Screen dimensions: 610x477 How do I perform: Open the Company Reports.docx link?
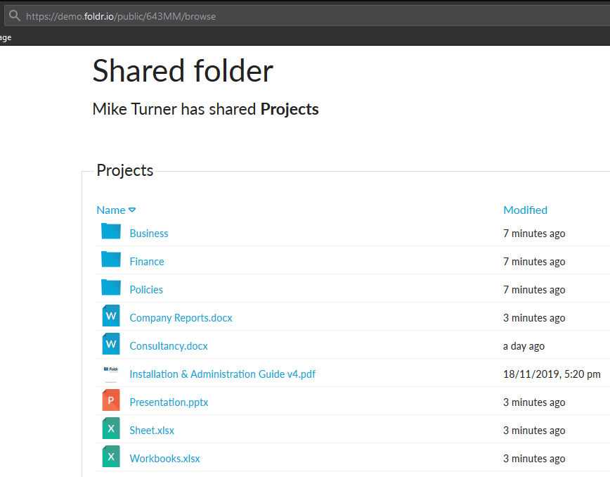(x=181, y=317)
